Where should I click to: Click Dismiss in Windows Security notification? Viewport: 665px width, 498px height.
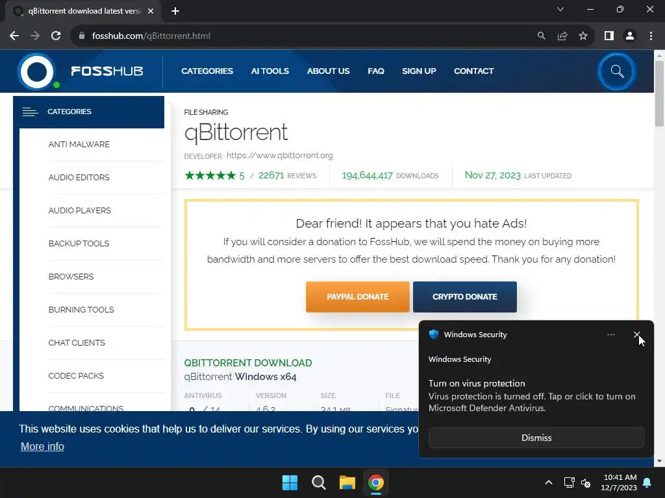pyautogui.click(x=536, y=438)
